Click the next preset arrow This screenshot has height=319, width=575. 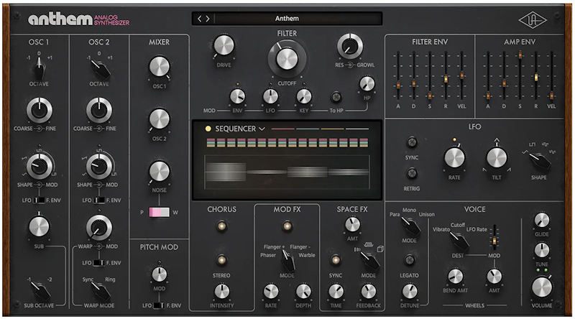click(x=208, y=19)
